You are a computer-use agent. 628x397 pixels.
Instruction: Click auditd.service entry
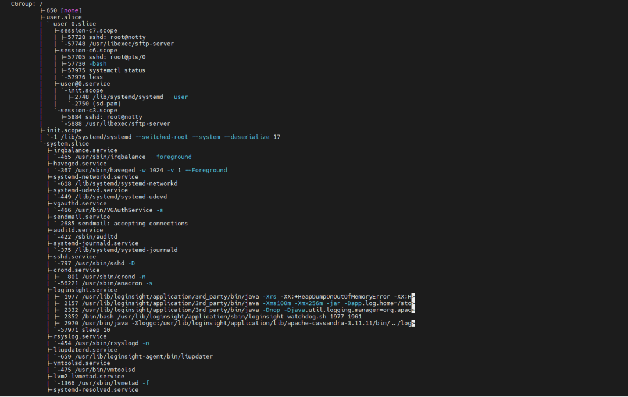click(x=78, y=230)
